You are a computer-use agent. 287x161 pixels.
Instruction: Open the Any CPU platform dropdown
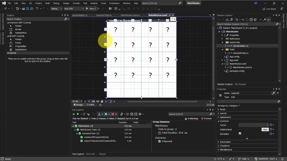click(x=74, y=8)
